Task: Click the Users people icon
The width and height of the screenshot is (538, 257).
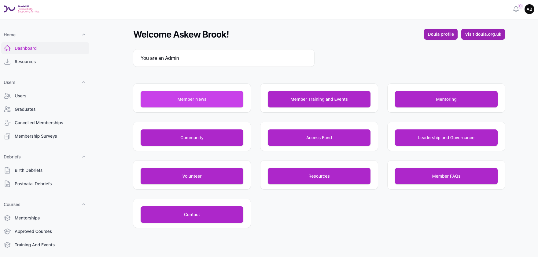Action: click(x=7, y=96)
